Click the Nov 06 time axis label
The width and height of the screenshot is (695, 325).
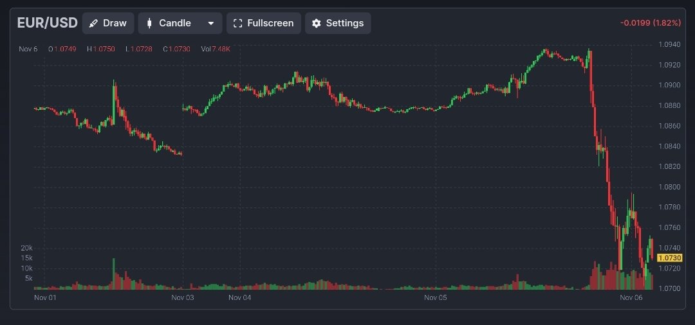[x=631, y=297]
